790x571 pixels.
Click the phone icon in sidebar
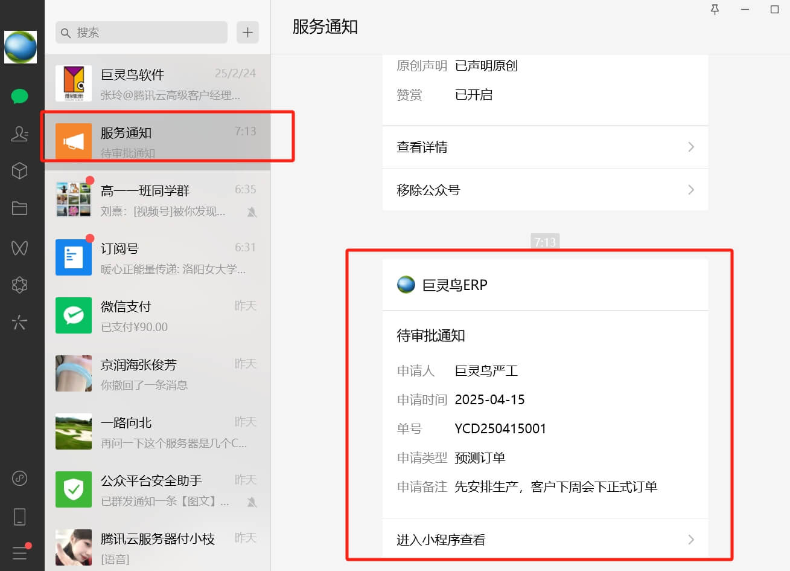[20, 517]
